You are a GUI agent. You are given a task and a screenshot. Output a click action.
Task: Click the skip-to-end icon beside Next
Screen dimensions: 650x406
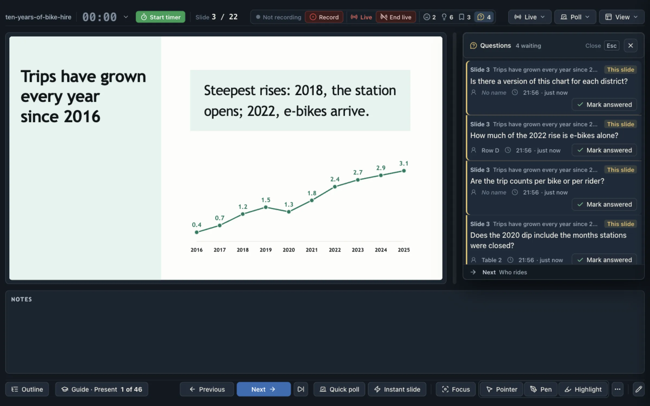click(x=301, y=389)
